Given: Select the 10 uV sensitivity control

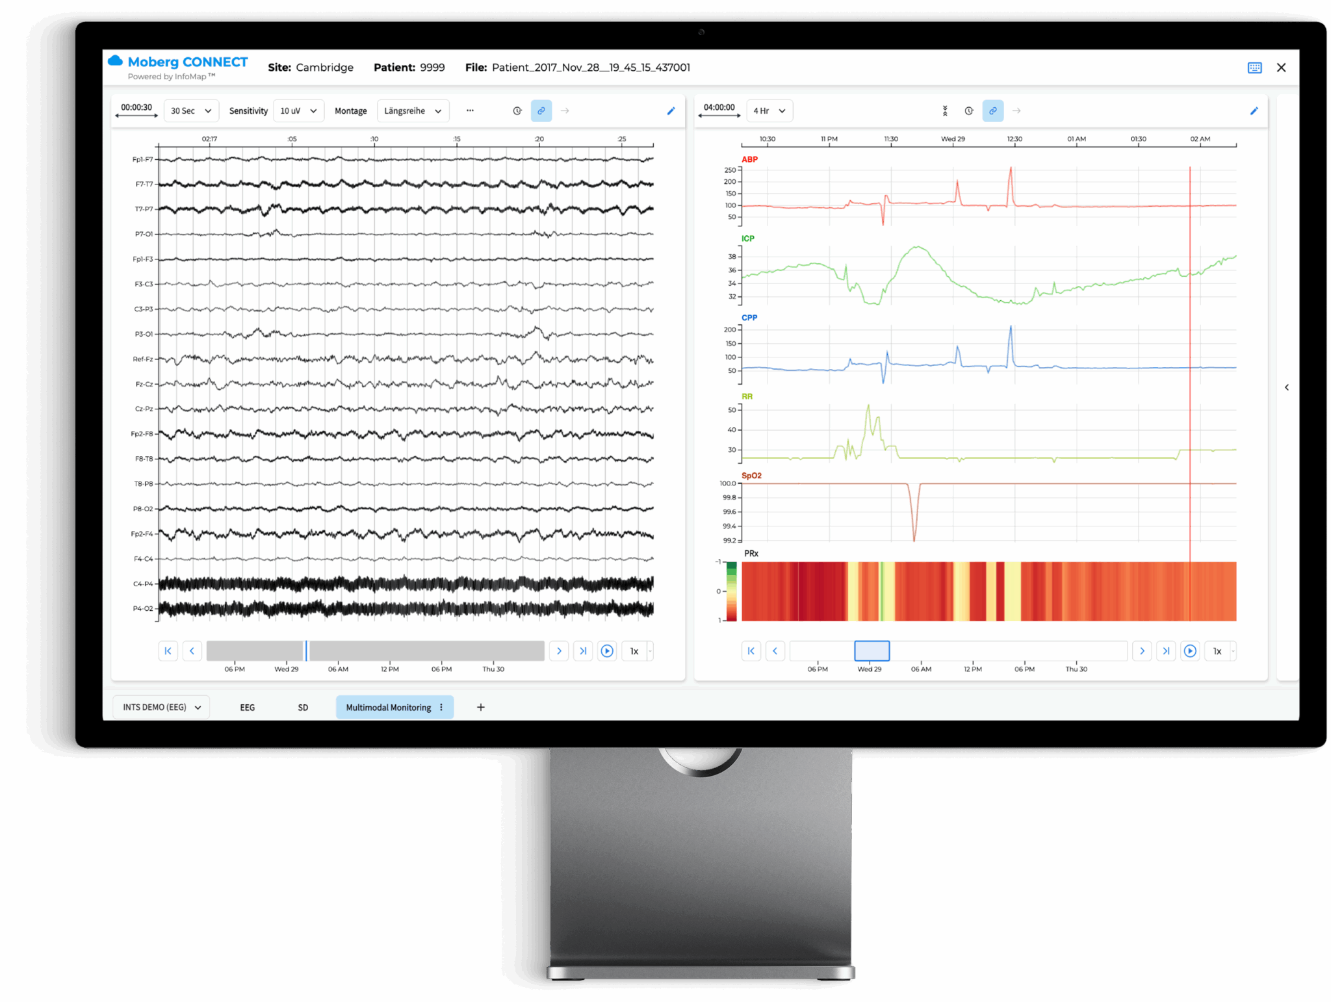Looking at the screenshot, I should [298, 110].
